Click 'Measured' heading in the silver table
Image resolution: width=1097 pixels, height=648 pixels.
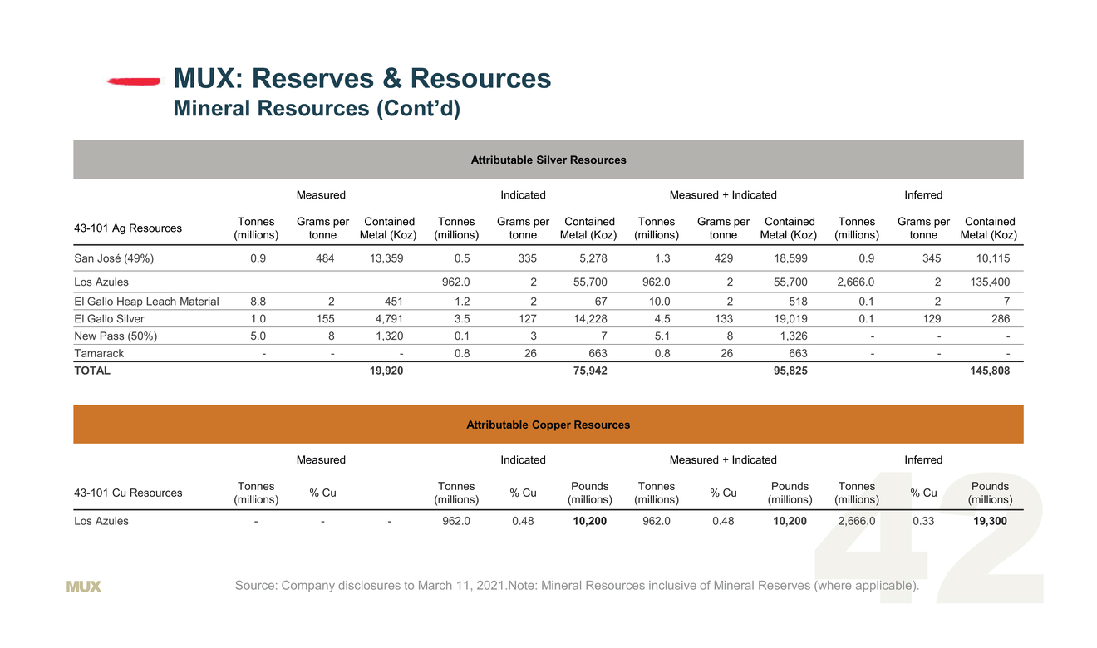point(321,195)
